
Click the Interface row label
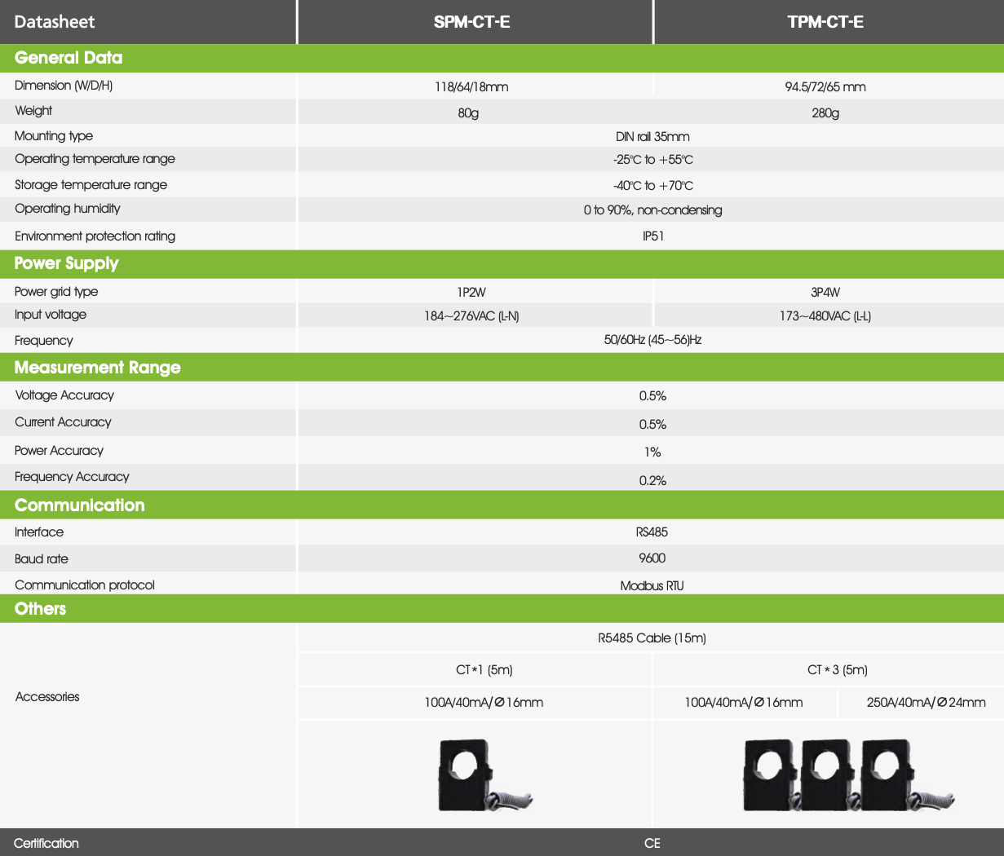(38, 532)
